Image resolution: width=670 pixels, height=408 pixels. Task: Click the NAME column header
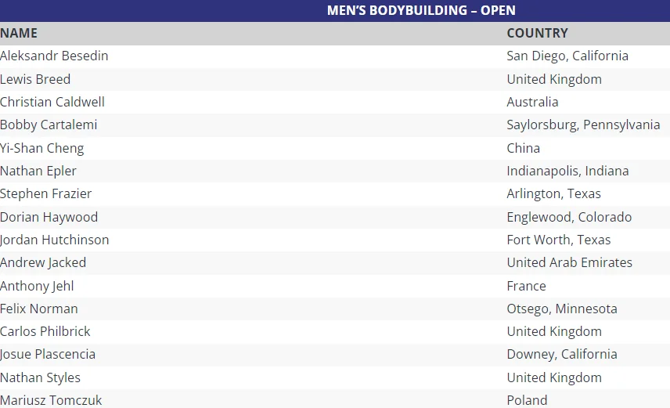click(19, 33)
